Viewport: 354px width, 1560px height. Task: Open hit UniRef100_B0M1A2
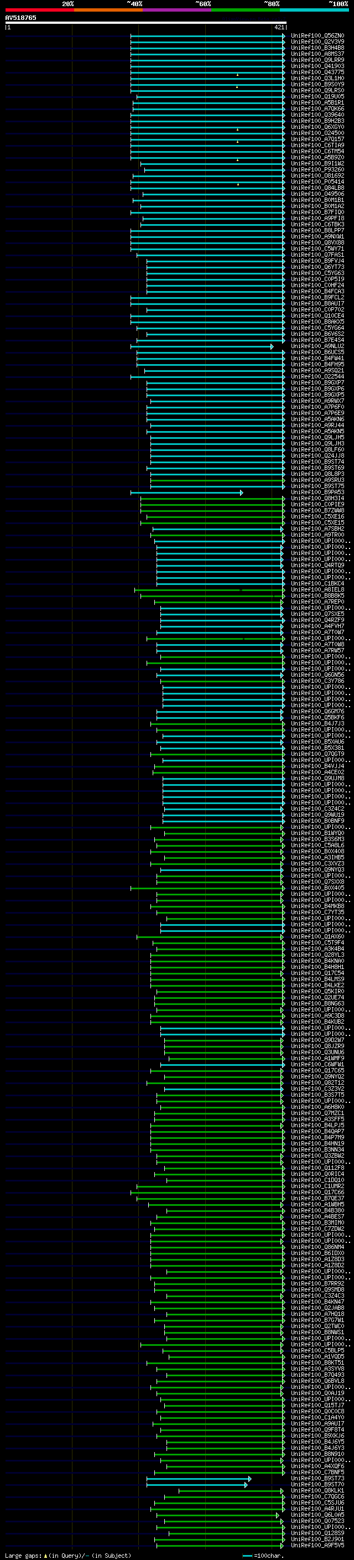[317, 206]
